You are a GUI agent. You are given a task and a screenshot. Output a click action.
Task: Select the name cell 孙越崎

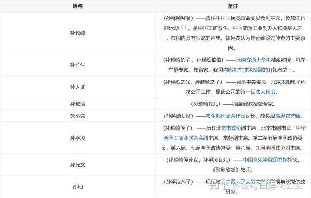coord(78,33)
